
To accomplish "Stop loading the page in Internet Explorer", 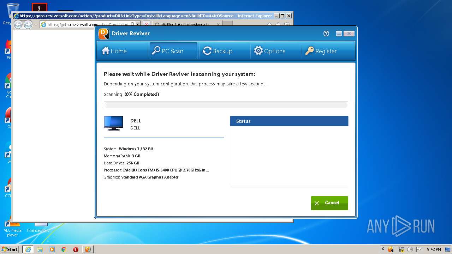I will [x=146, y=24].
